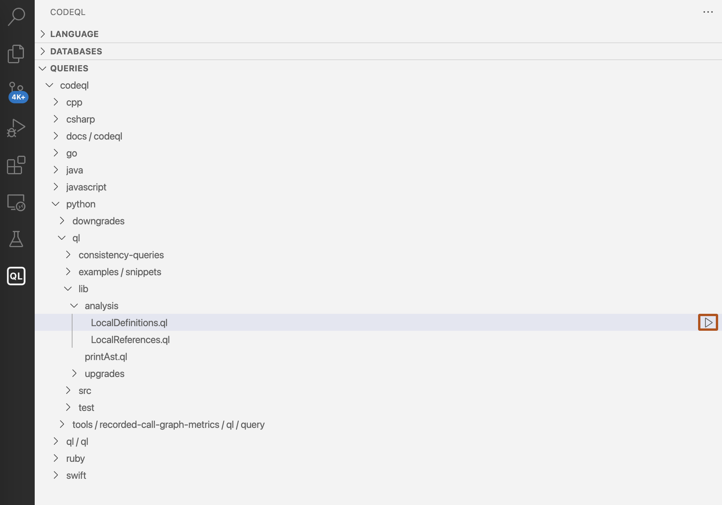722x505 pixels.
Task: Open Source Control showing 4K+ changes
Action: [16, 91]
